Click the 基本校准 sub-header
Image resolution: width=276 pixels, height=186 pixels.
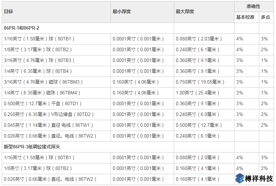245,17
